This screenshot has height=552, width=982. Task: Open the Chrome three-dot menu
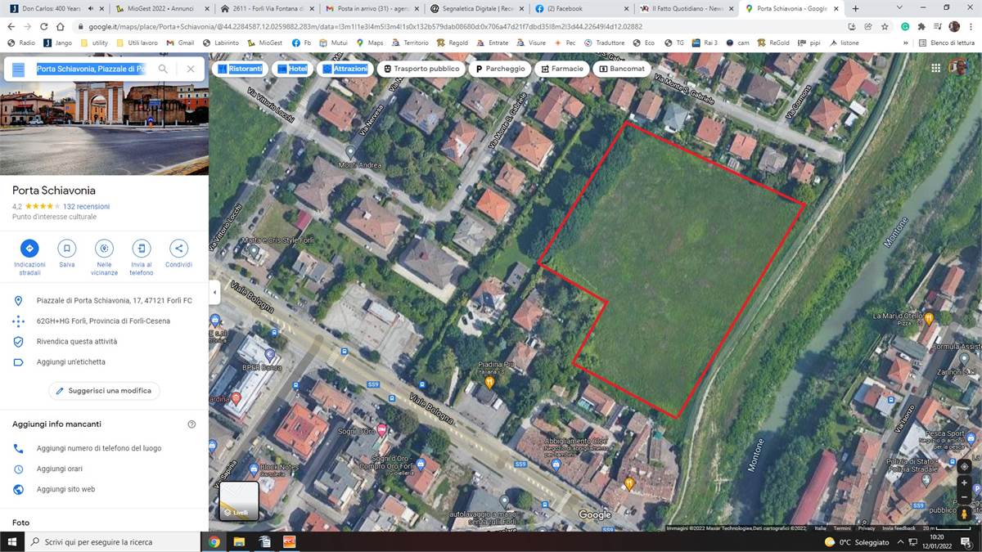[x=971, y=26]
